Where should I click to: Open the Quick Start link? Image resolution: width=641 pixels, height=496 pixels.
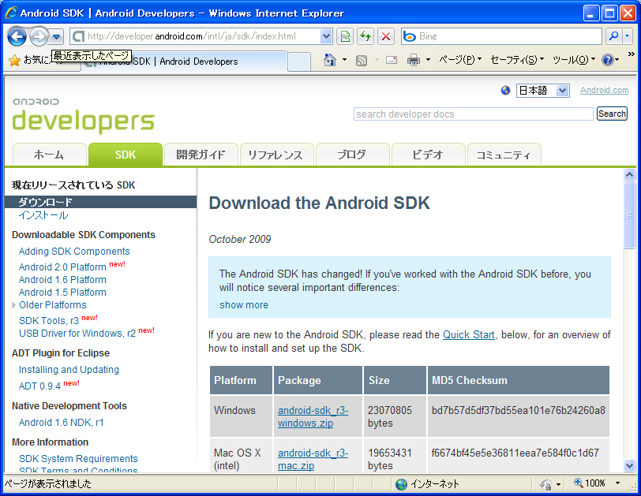point(468,335)
